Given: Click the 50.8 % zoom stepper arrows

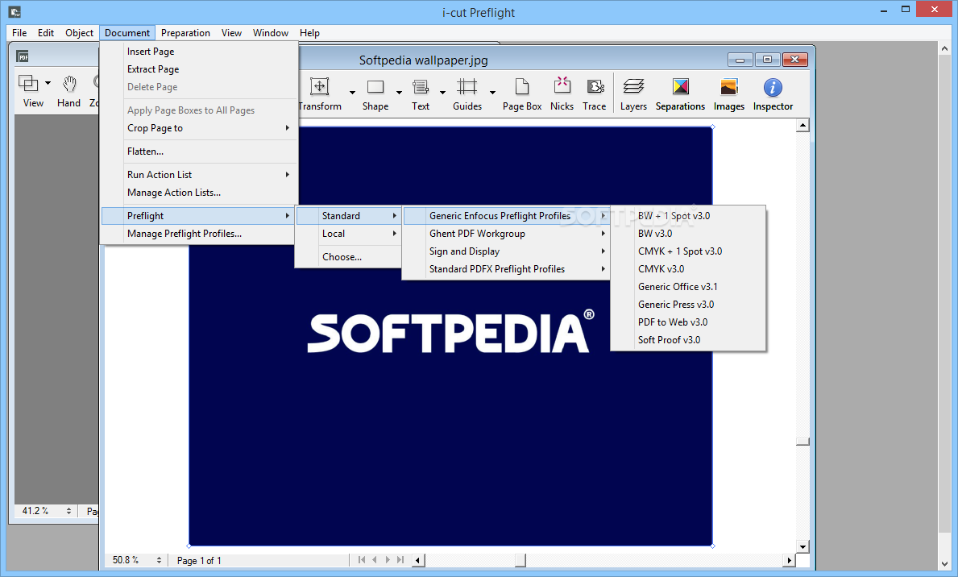Looking at the screenshot, I should pyautogui.click(x=159, y=560).
